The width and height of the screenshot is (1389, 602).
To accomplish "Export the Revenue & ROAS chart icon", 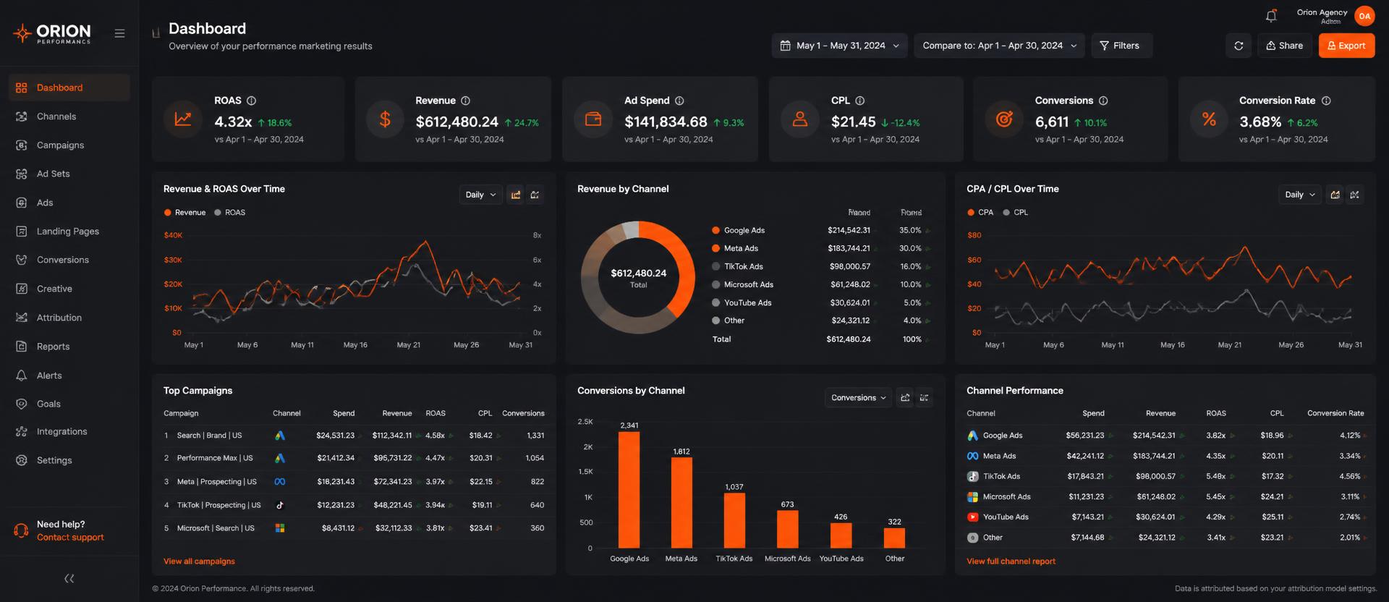I will click(x=516, y=195).
